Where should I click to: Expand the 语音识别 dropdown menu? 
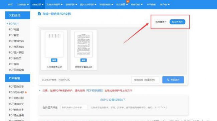[x=71, y=4]
